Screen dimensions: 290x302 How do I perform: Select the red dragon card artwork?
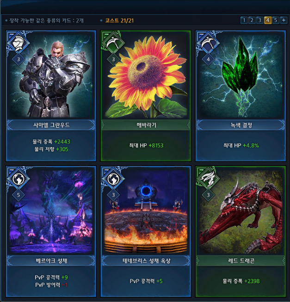[x=241, y=211]
